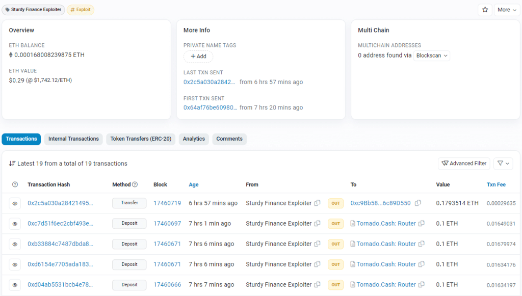Copy From address in 0x2c5a030a28421495 row

318,203
